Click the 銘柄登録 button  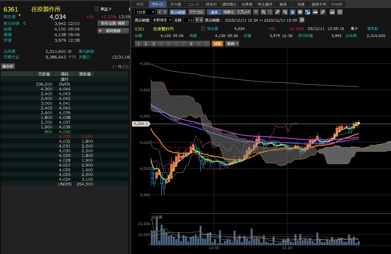113,31
